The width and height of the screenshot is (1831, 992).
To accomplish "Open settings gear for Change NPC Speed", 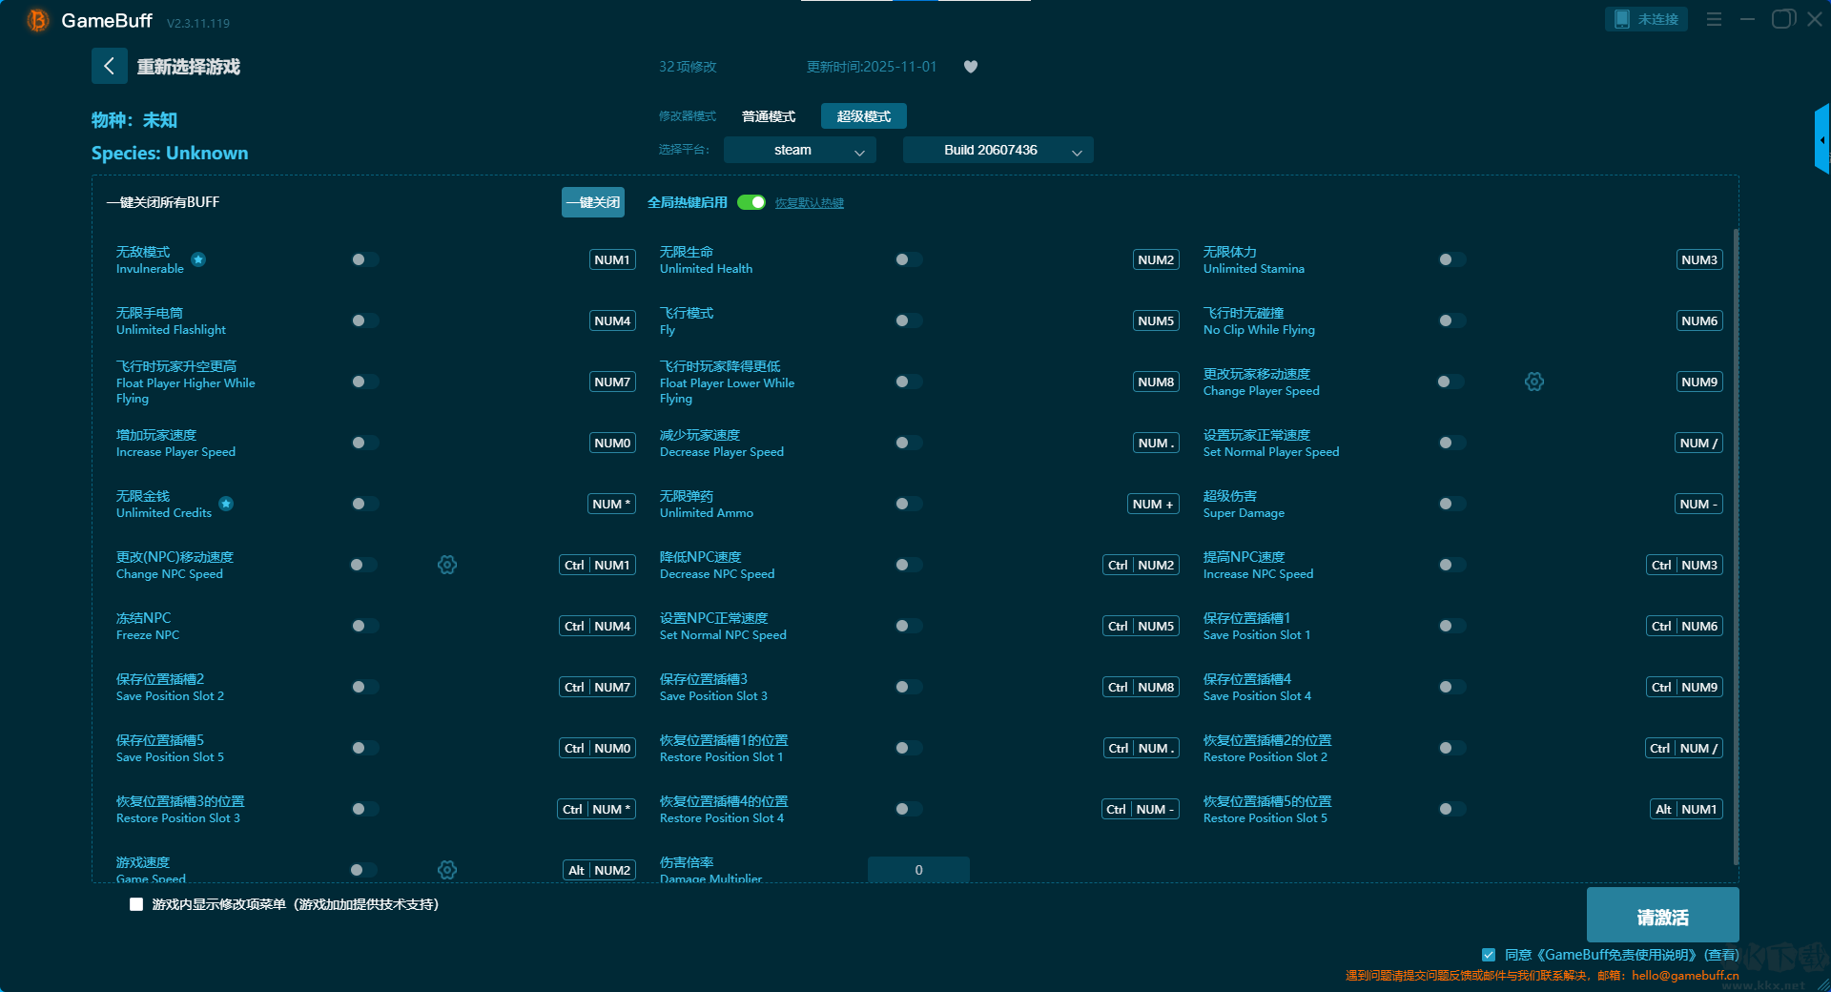I will coord(447,565).
